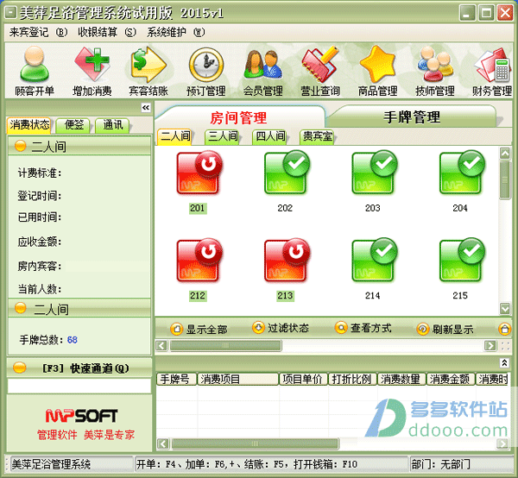Select the 四人间 room type tab
Viewport: 518px width, 478px height.
271,136
